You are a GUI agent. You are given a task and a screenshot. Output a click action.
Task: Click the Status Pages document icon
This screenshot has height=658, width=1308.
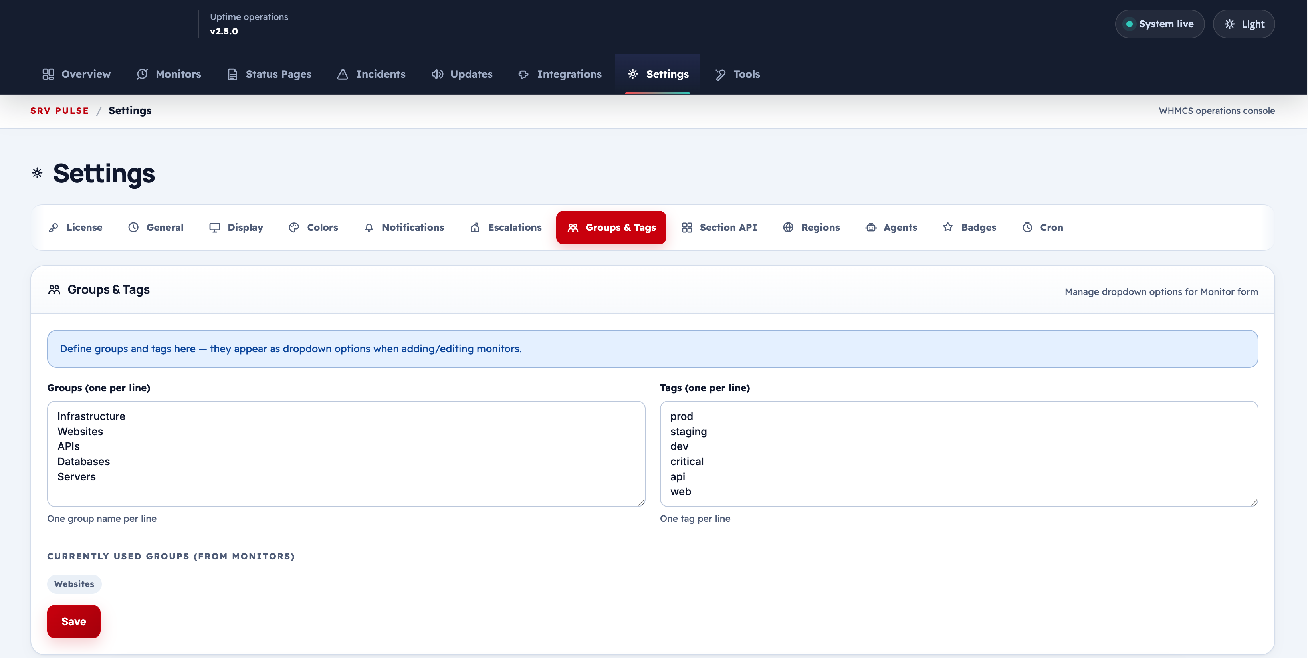coord(232,74)
